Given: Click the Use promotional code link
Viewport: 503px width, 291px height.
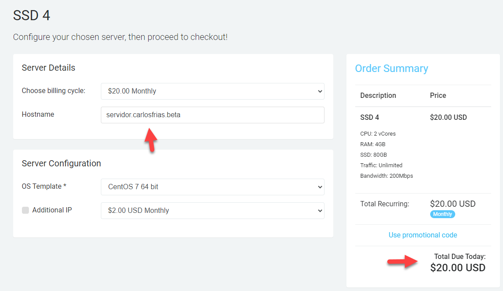Looking at the screenshot, I should [x=423, y=235].
